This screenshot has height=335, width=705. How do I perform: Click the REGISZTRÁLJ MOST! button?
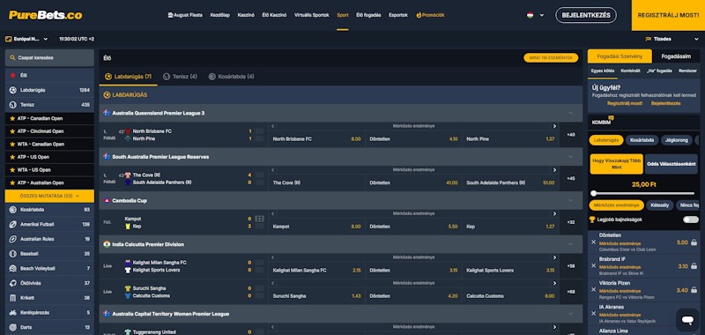668,15
